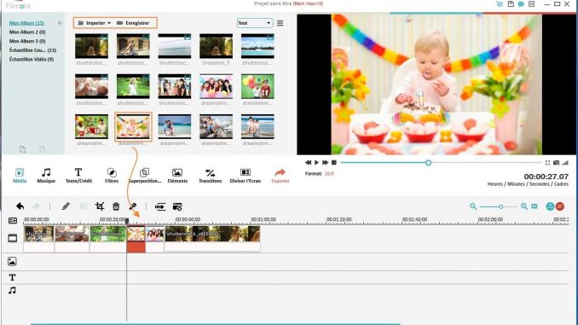The image size is (578, 325).
Task: Click the zoom in magnifier icon
Action: 523,206
